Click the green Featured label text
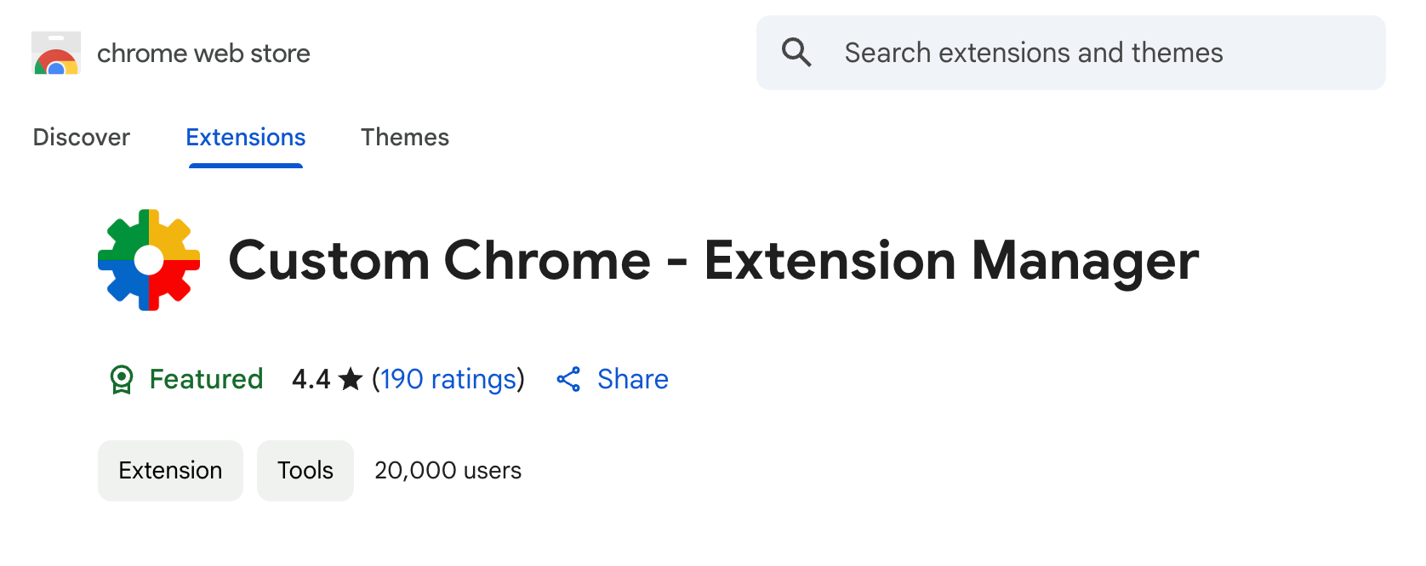The height and width of the screenshot is (566, 1426). point(206,379)
